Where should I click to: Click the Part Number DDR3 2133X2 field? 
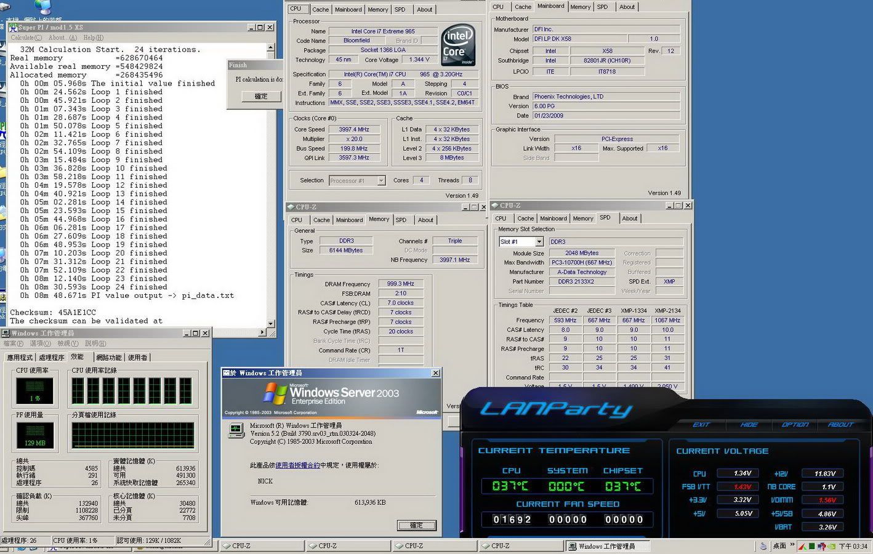(581, 281)
